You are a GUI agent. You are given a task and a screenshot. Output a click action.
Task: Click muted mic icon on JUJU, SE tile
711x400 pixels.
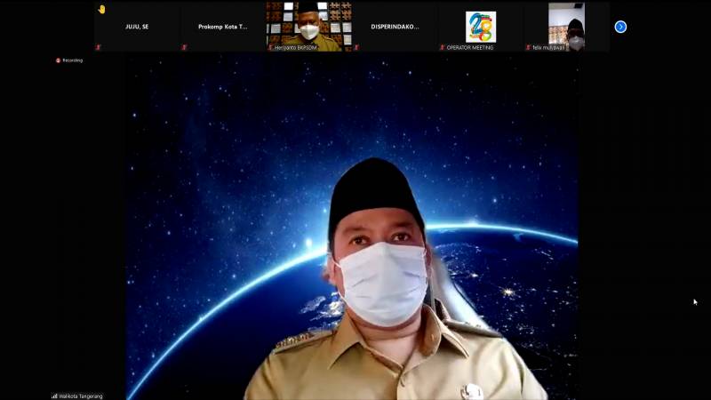(99, 47)
